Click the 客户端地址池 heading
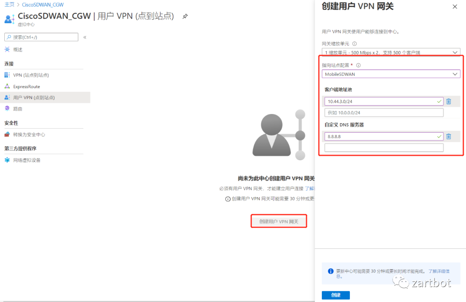 338,89
